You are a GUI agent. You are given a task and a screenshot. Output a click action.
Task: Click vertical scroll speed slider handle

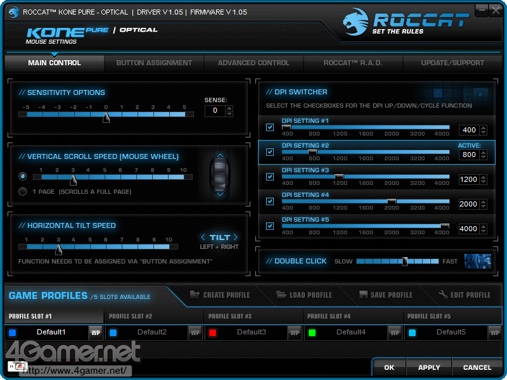coord(74,180)
